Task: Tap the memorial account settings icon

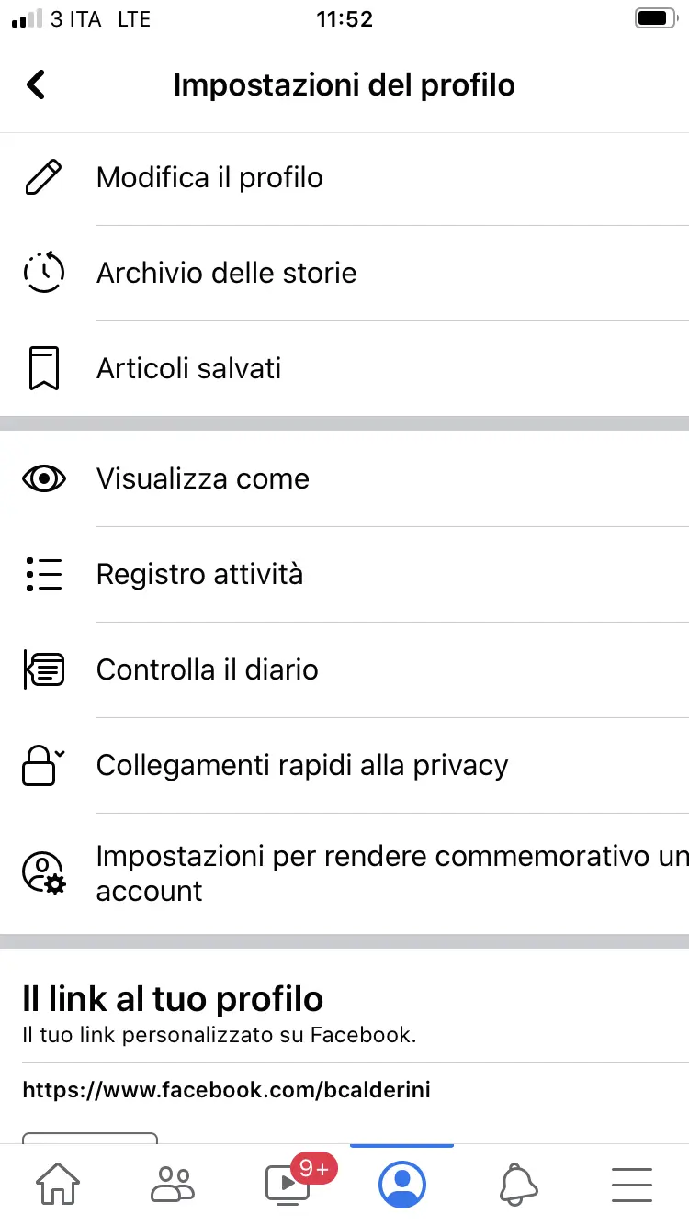Action: coord(43,873)
